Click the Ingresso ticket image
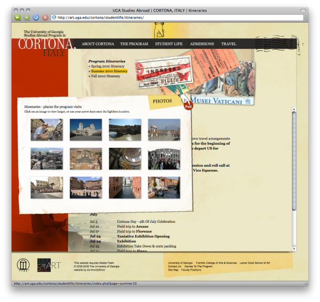 pos(164,72)
